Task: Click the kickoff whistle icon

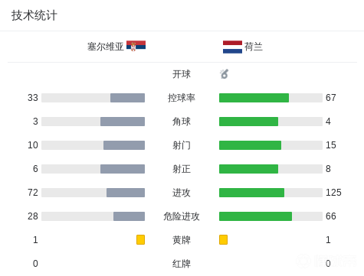Action: click(224, 74)
